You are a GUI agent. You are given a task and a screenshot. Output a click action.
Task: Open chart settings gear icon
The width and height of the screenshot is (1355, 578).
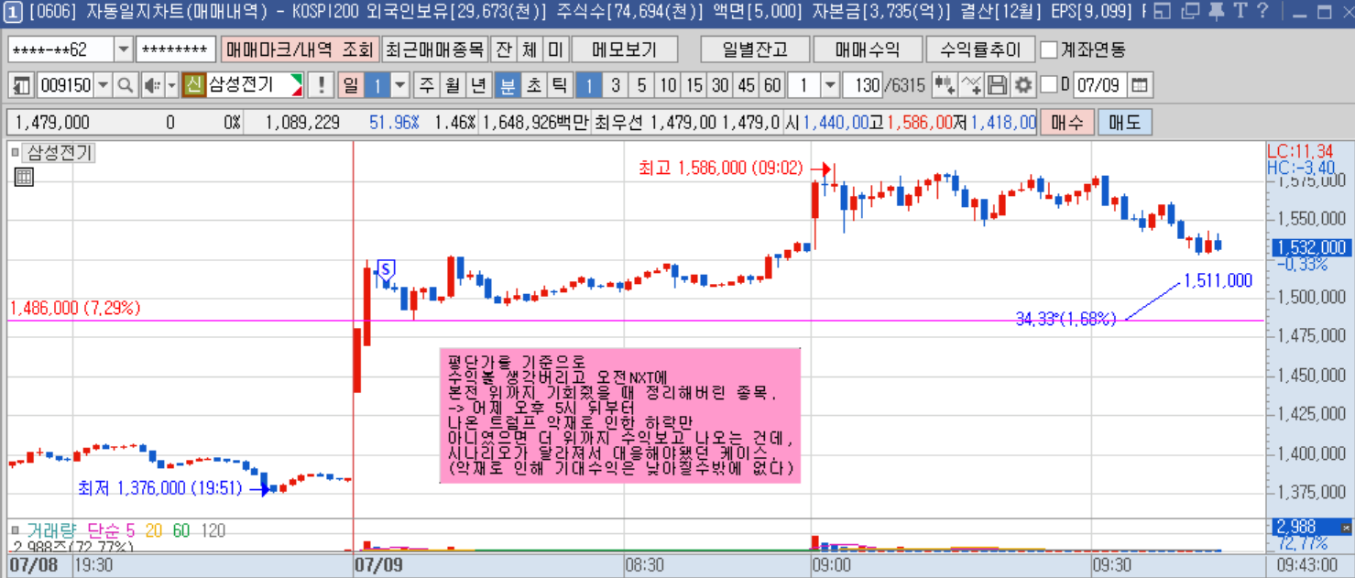pyautogui.click(x=1022, y=85)
